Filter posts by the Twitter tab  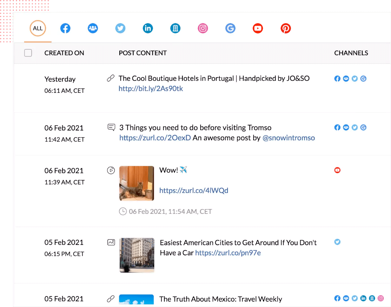tap(120, 29)
